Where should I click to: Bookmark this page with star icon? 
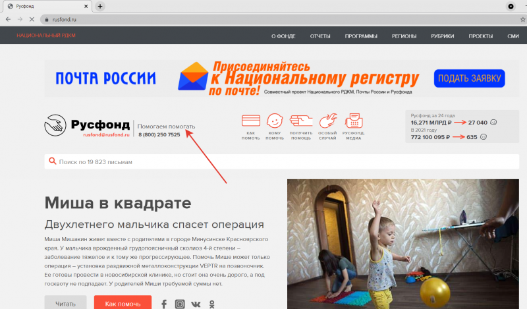[x=522, y=20]
